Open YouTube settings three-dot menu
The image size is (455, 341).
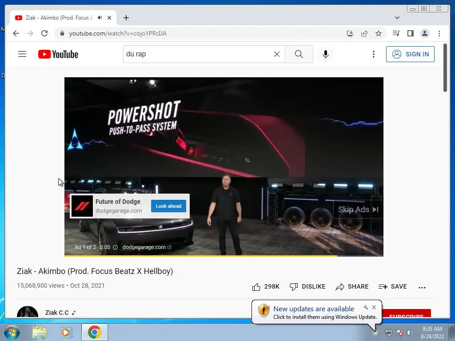pos(373,54)
